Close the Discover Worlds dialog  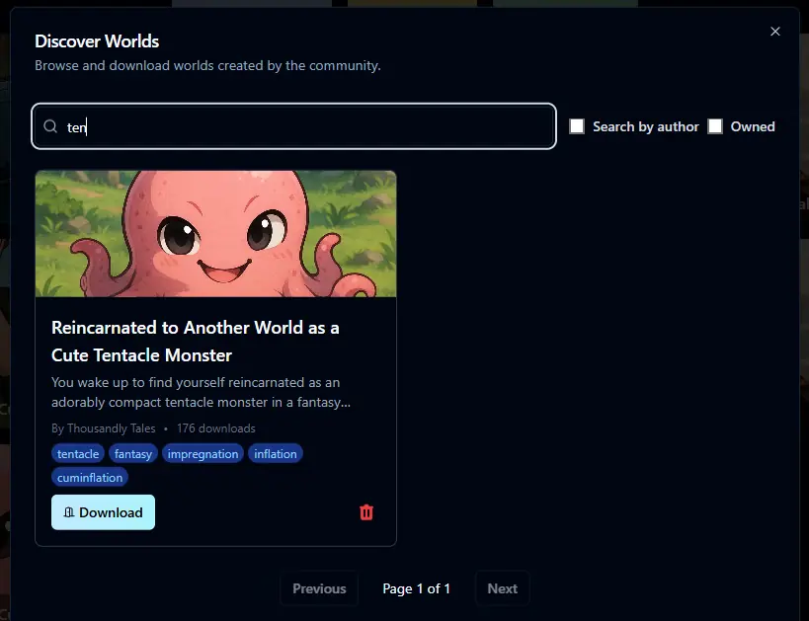point(775,32)
